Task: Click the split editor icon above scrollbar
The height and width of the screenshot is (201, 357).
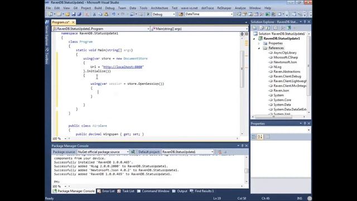Action: click(x=242, y=34)
